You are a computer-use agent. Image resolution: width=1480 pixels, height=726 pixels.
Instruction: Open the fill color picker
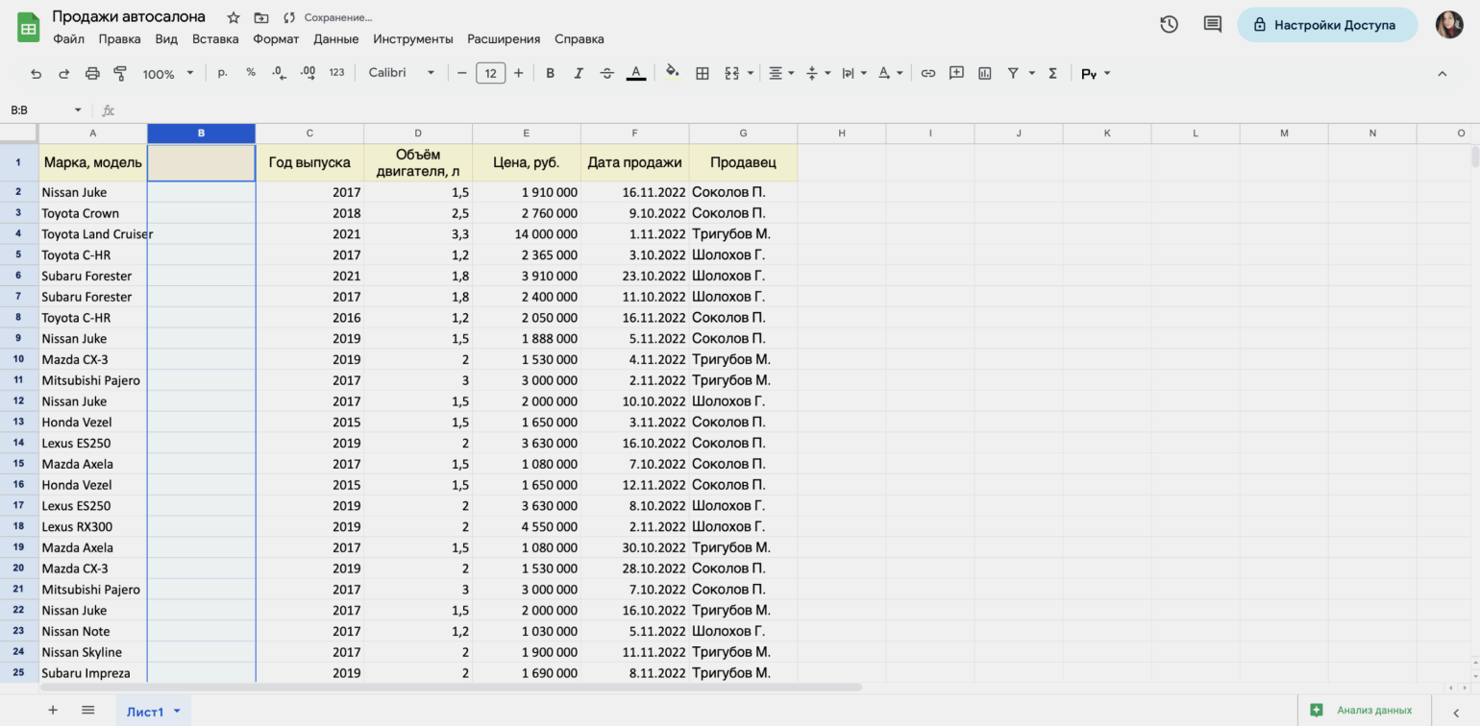tap(672, 73)
